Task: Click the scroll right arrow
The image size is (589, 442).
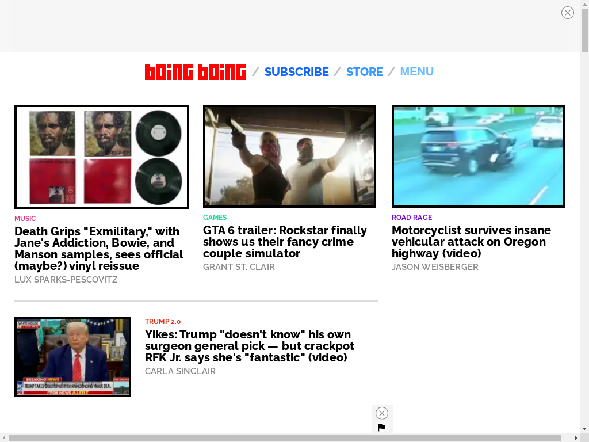Action: coord(576,438)
